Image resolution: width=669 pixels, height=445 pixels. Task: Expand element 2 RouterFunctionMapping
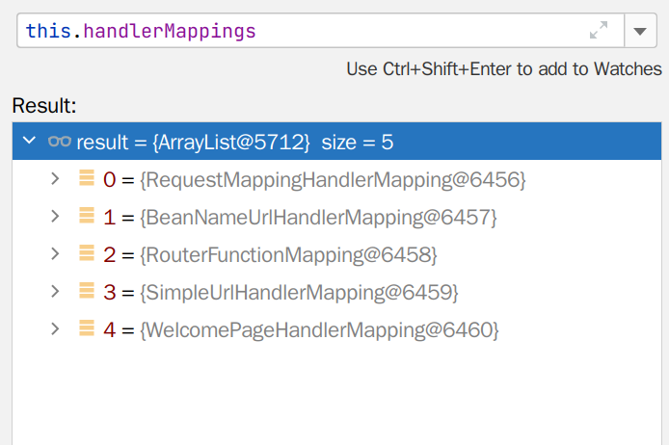(55, 253)
